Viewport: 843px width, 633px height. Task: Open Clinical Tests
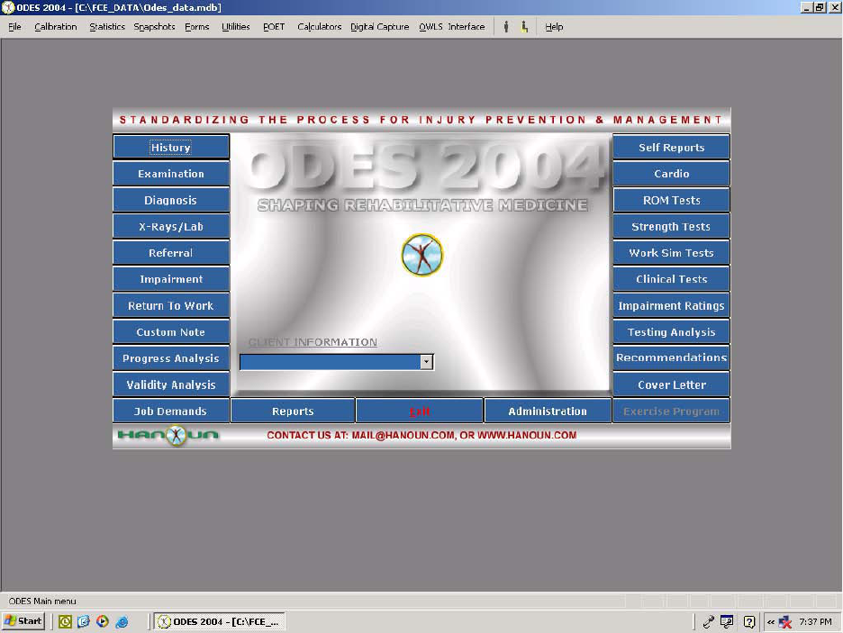671,279
